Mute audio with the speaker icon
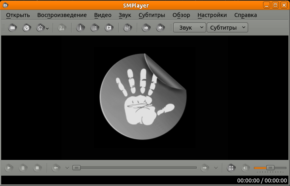 pos(245,168)
